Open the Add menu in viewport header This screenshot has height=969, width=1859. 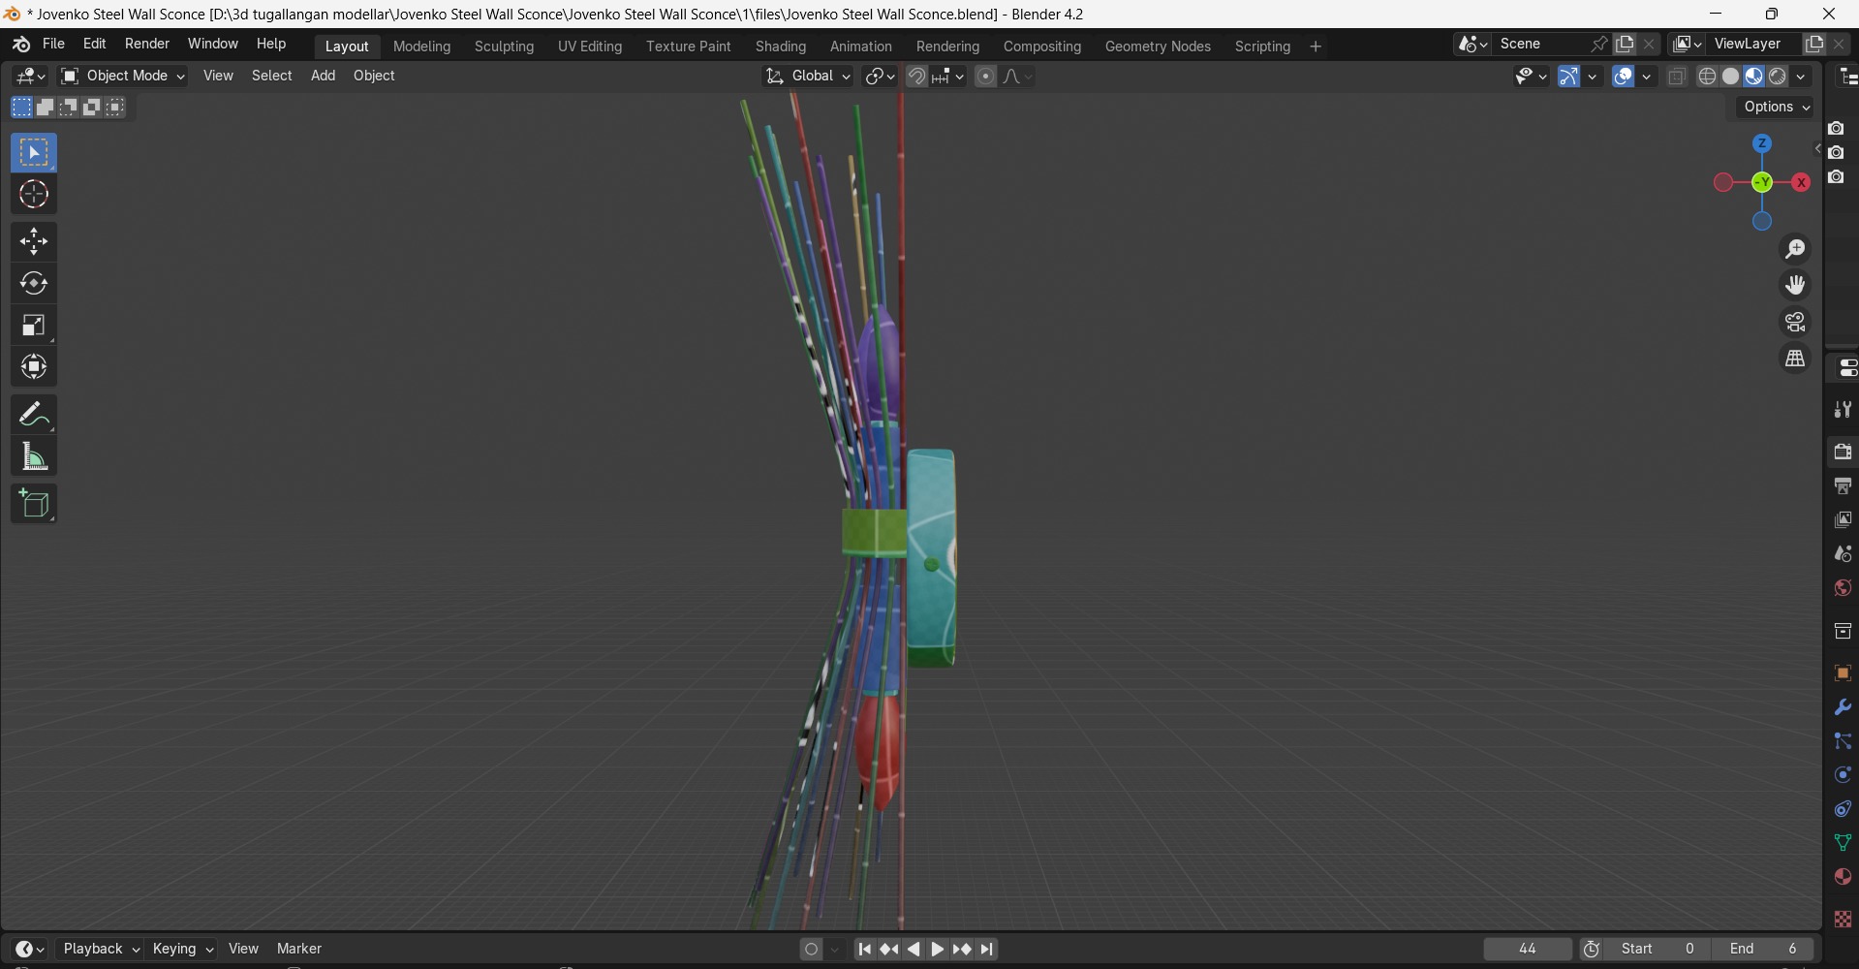[323, 76]
